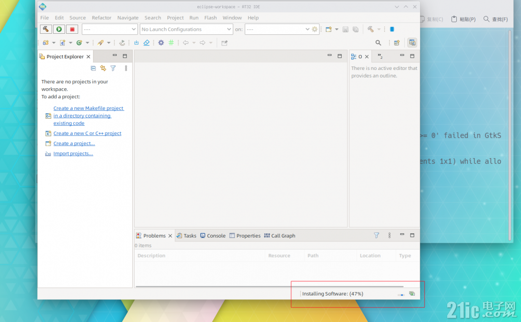Screen dimensions: 521x322
Task: Click the Find (查找) button in background window
Action: pos(495,19)
